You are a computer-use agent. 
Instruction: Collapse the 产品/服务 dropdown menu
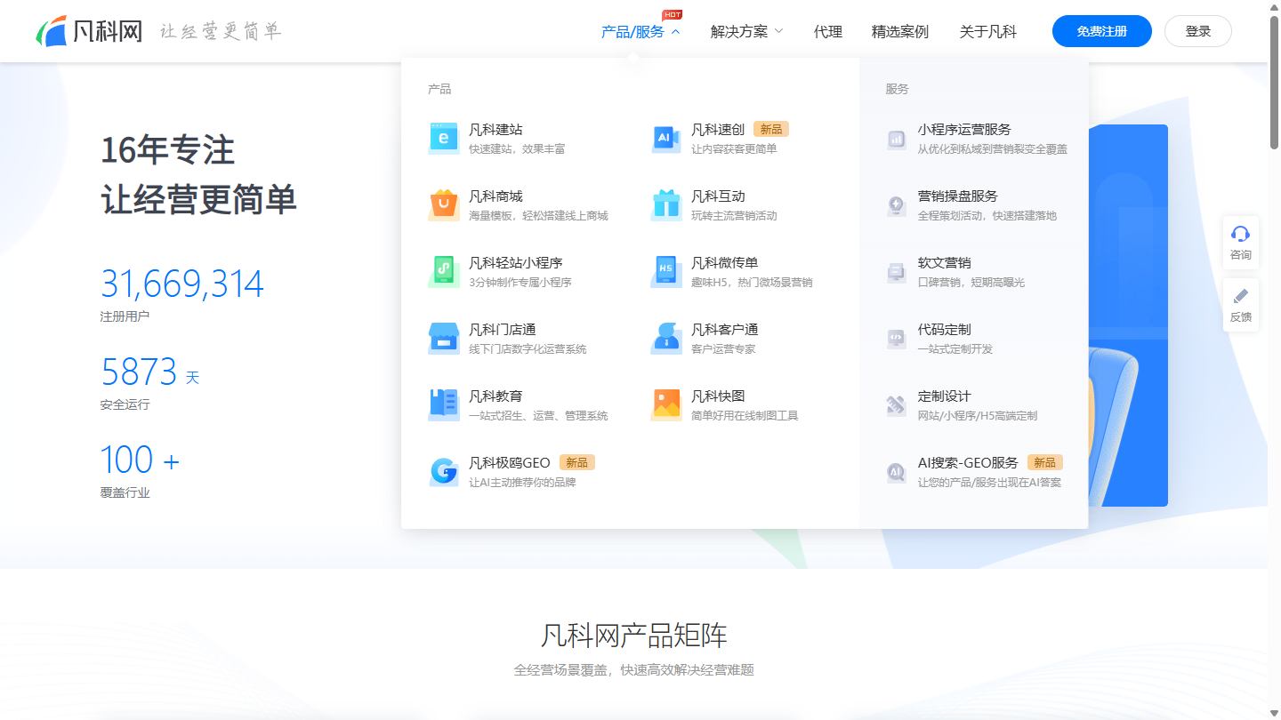(640, 32)
